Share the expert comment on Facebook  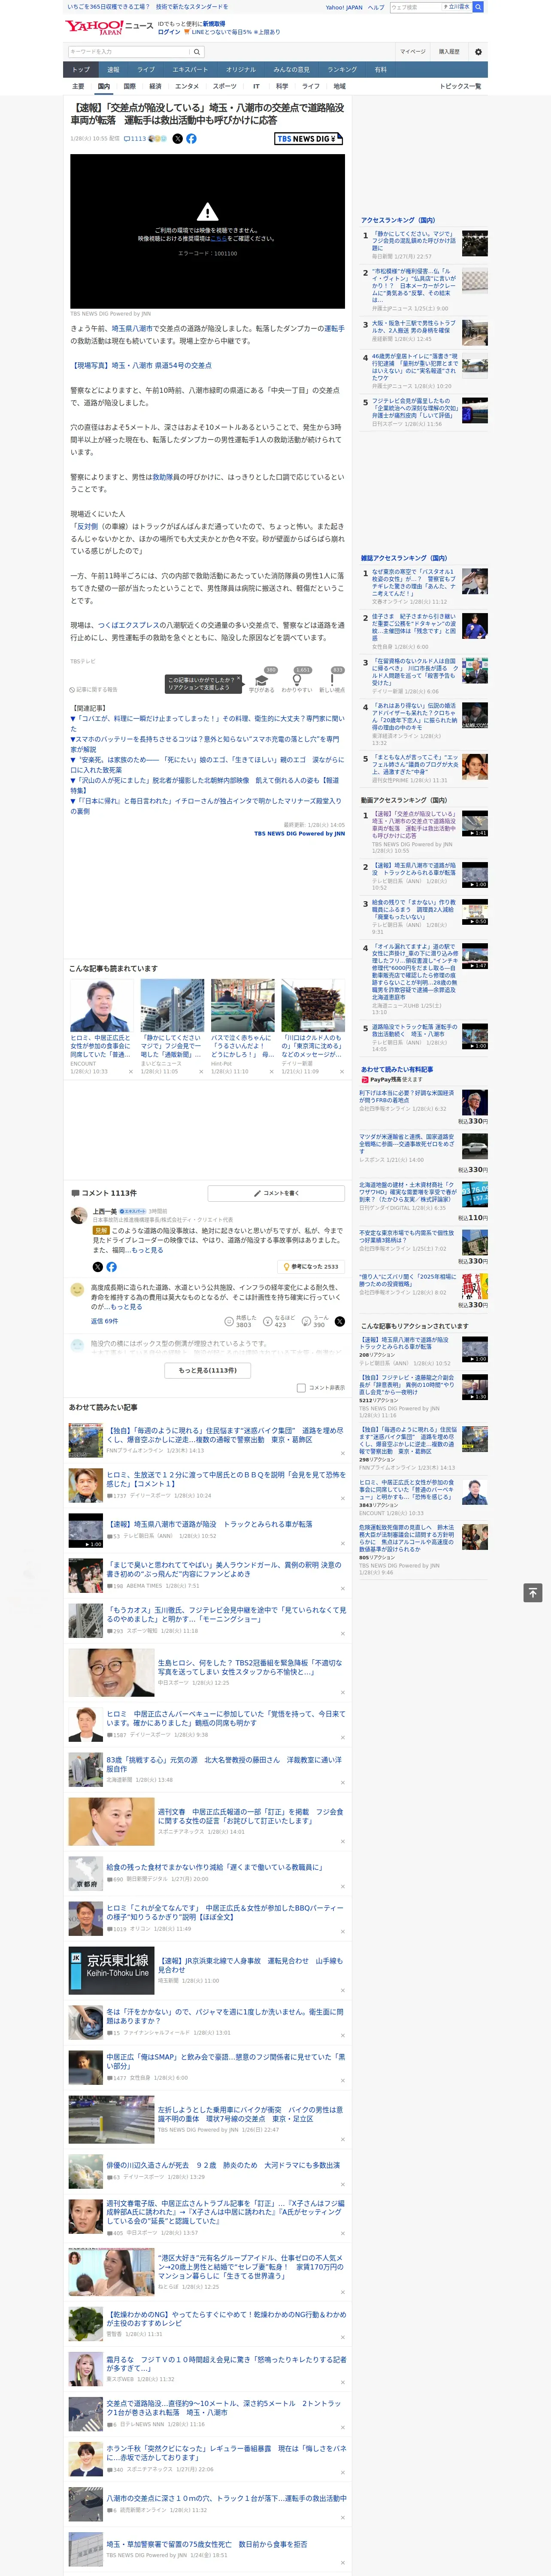click(x=111, y=1266)
